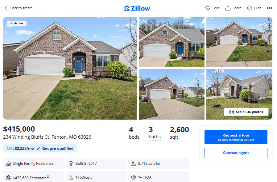Image resolution: width=277 pixels, height=182 pixels.
Task: Click the grid icon on See all photos
Action: (x=231, y=112)
